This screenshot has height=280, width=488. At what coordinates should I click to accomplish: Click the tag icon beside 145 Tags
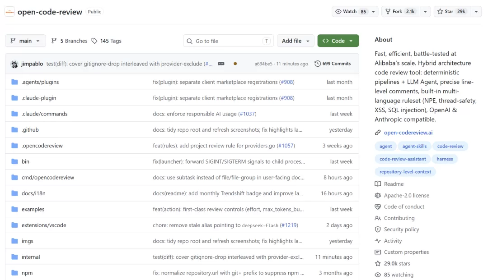tap(94, 41)
